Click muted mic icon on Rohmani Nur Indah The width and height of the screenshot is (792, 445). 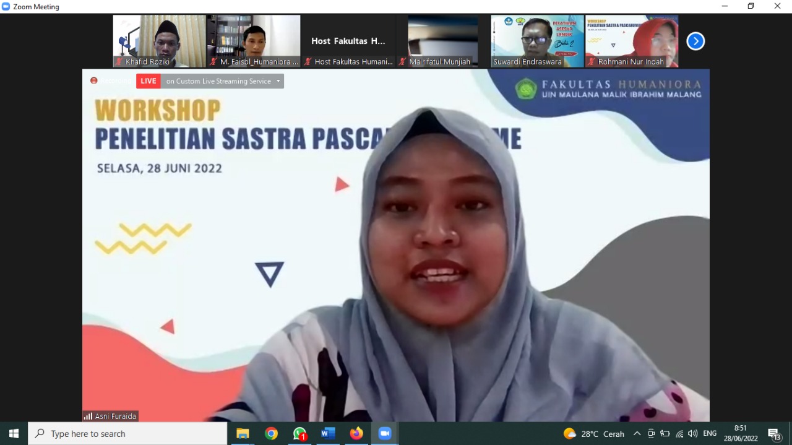[x=591, y=62]
